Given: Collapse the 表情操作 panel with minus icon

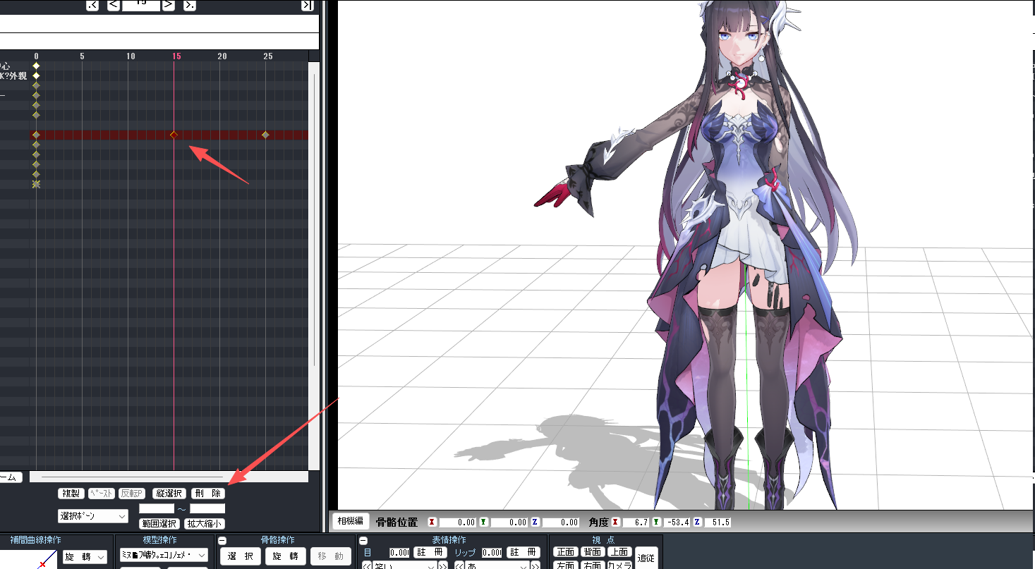Looking at the screenshot, I should [x=363, y=541].
